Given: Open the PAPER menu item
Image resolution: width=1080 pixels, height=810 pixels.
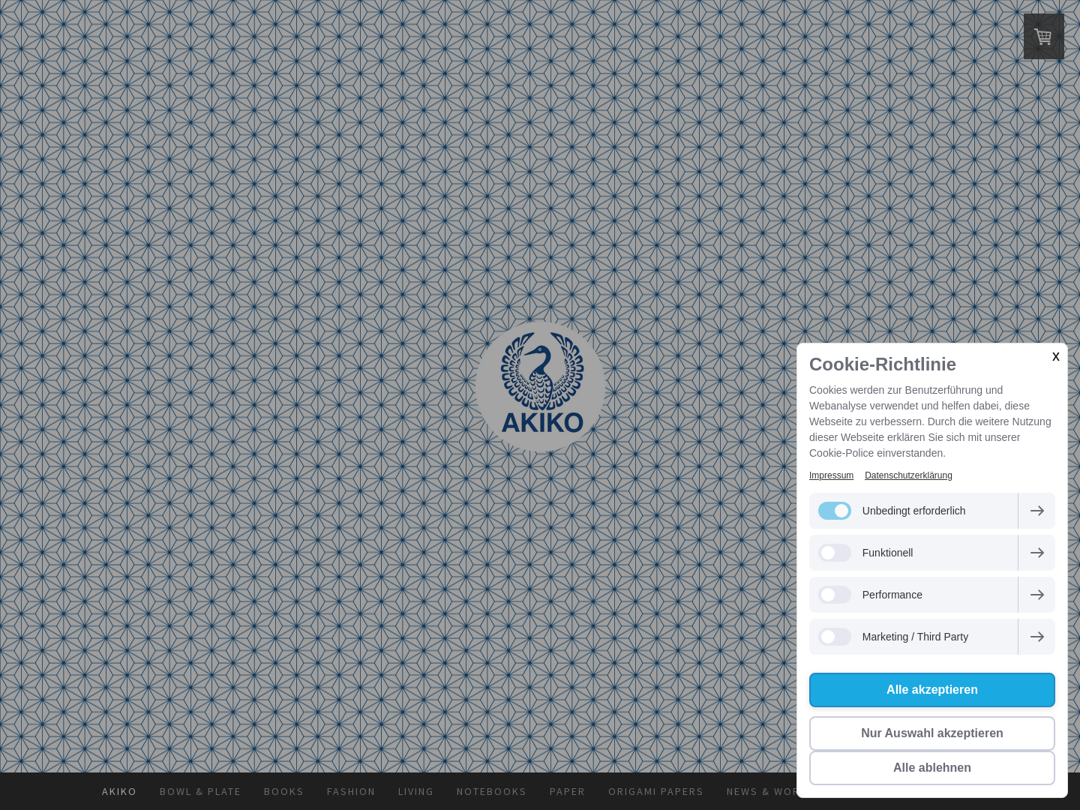Looking at the screenshot, I should (x=568, y=791).
